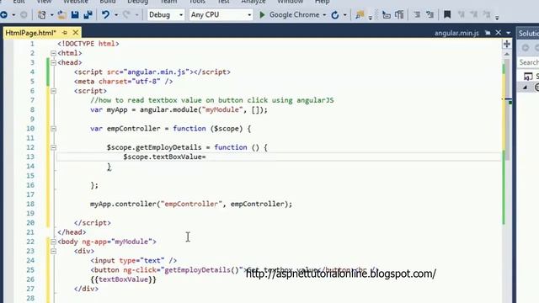Toggle pin on HtmlPage.html tab
Image resolution: width=539 pixels, height=303 pixels.
(65, 33)
